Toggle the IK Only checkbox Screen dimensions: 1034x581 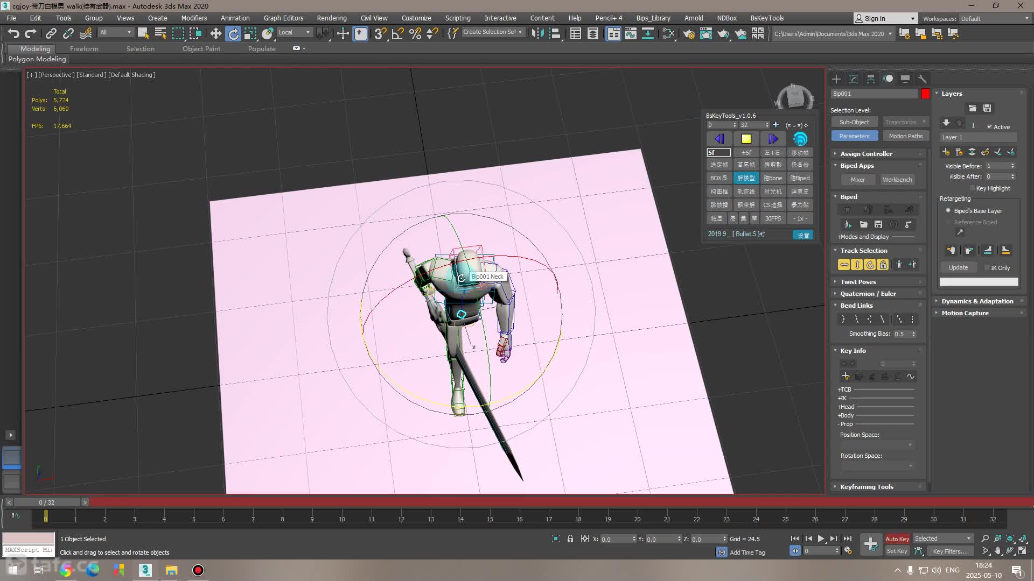point(987,268)
